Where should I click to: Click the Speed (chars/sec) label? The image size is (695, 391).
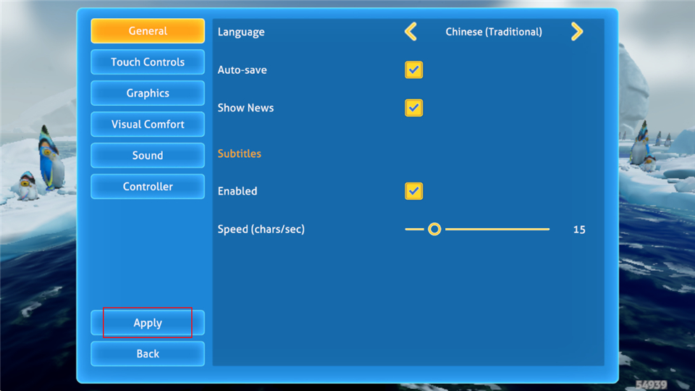(x=261, y=230)
